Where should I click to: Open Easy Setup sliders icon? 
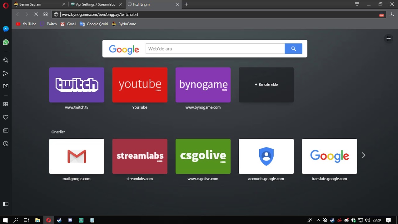(388, 39)
